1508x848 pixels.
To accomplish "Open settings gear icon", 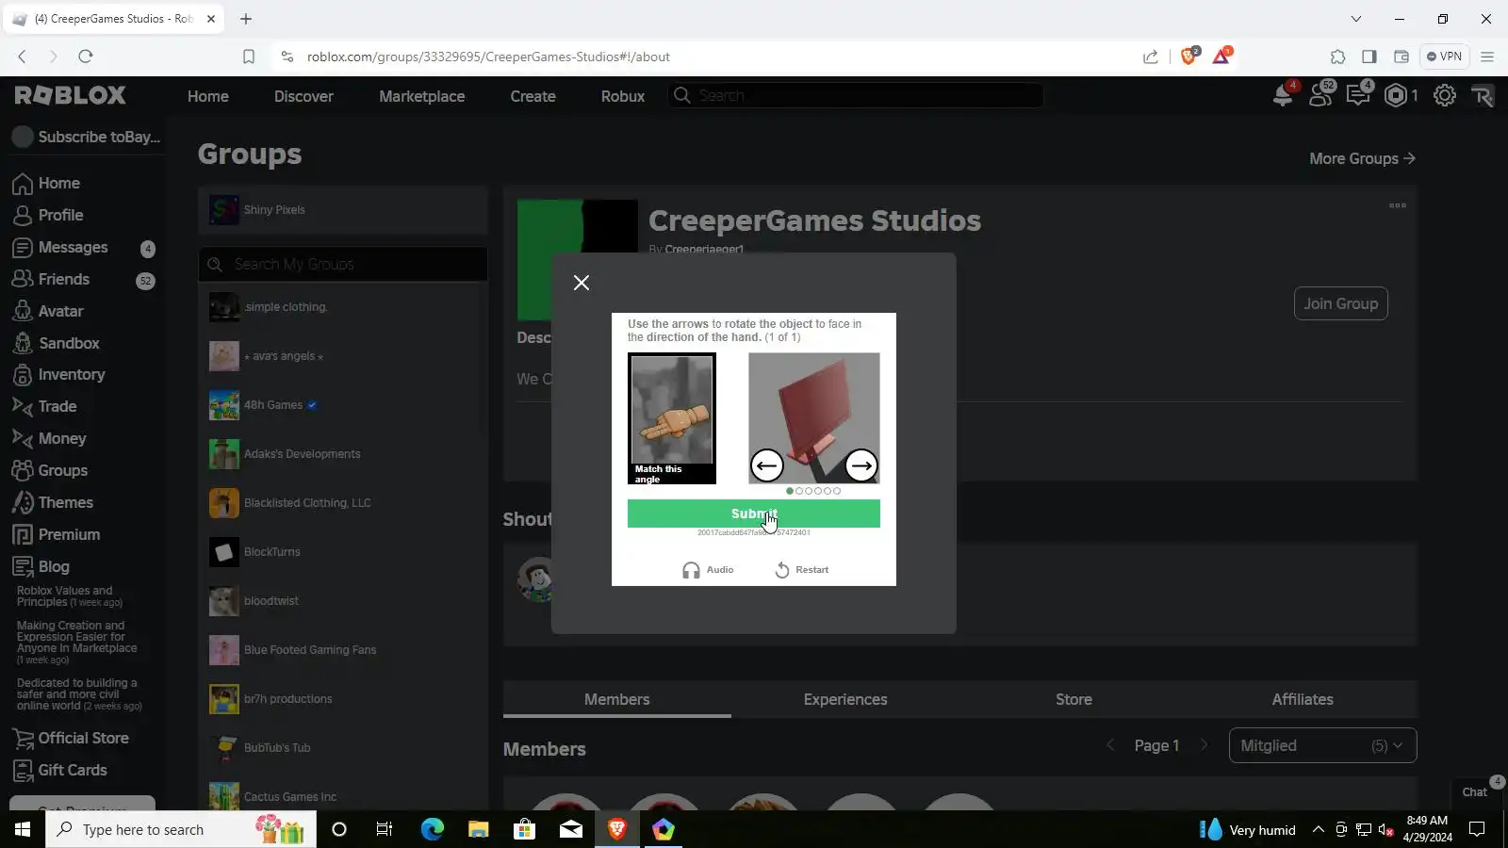I will coord(1445,95).
